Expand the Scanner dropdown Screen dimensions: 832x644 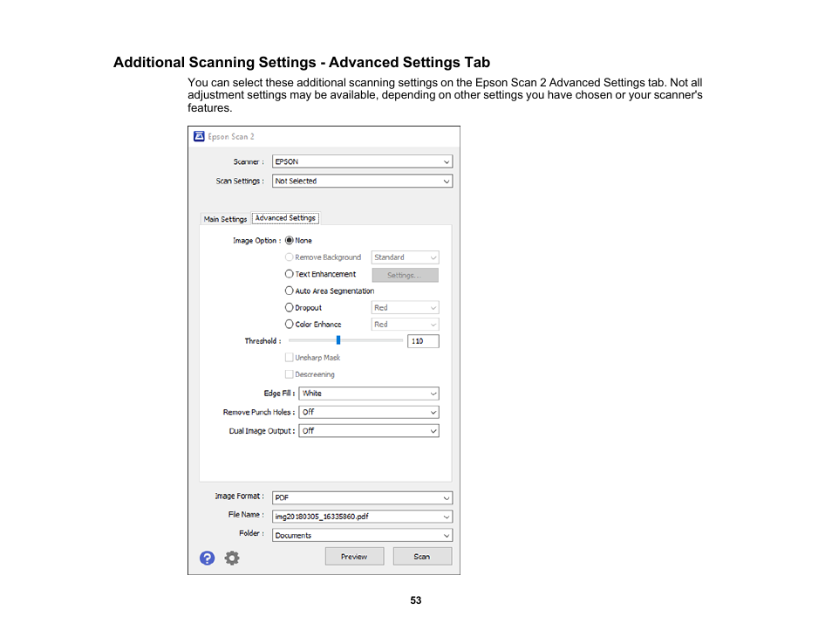point(362,161)
